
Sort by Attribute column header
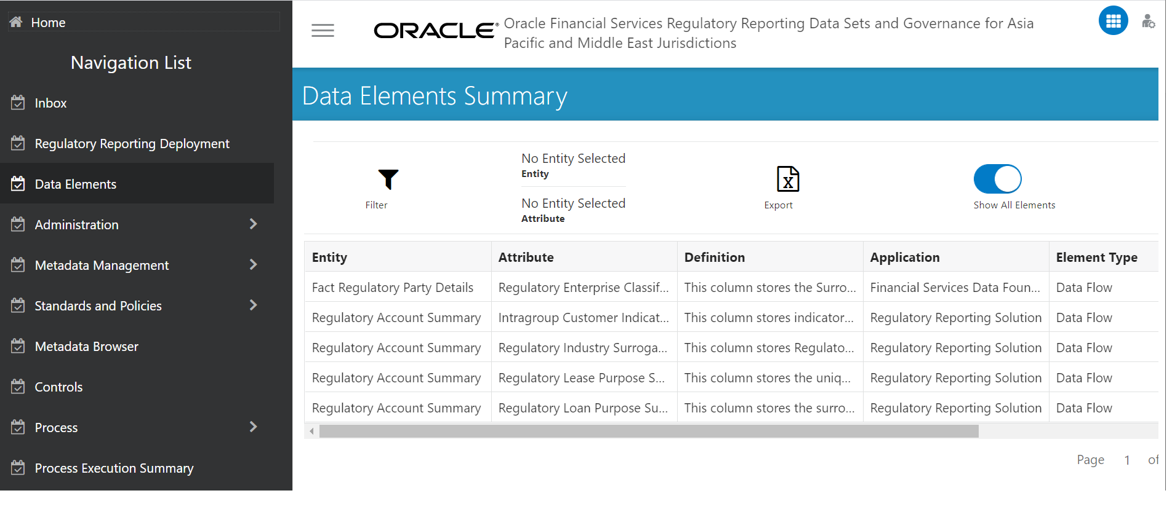coord(584,257)
